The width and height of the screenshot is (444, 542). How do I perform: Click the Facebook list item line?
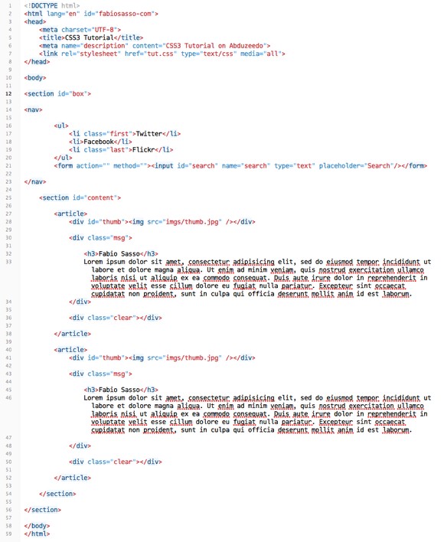coord(100,142)
